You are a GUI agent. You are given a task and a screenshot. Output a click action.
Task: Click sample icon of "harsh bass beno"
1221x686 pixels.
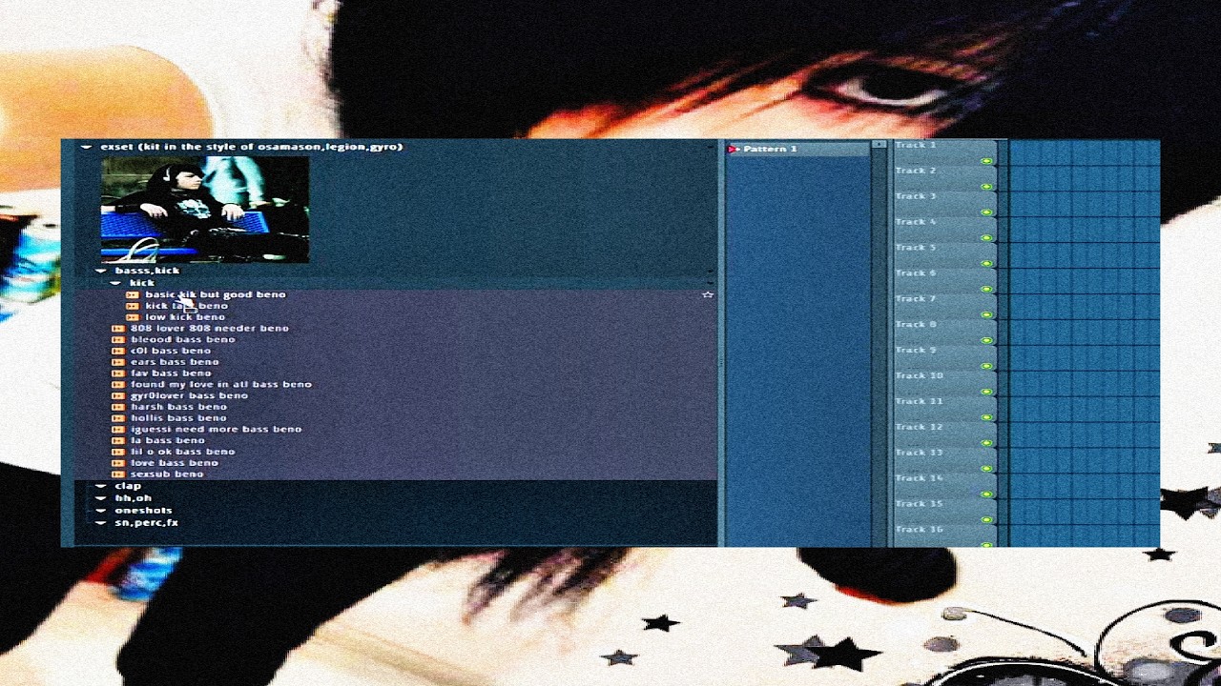(x=118, y=407)
